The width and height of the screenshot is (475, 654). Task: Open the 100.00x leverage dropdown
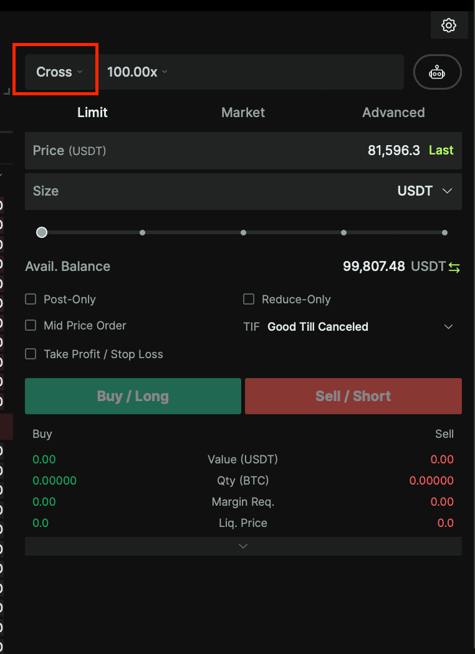[137, 72]
